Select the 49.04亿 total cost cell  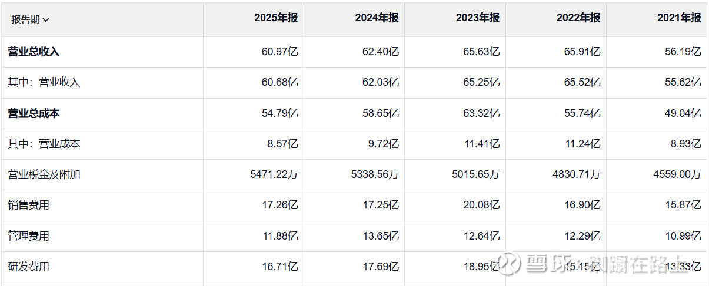[x=683, y=113]
